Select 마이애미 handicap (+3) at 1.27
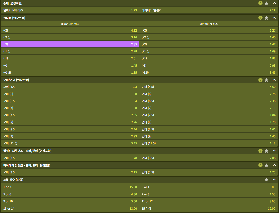 point(208,30)
